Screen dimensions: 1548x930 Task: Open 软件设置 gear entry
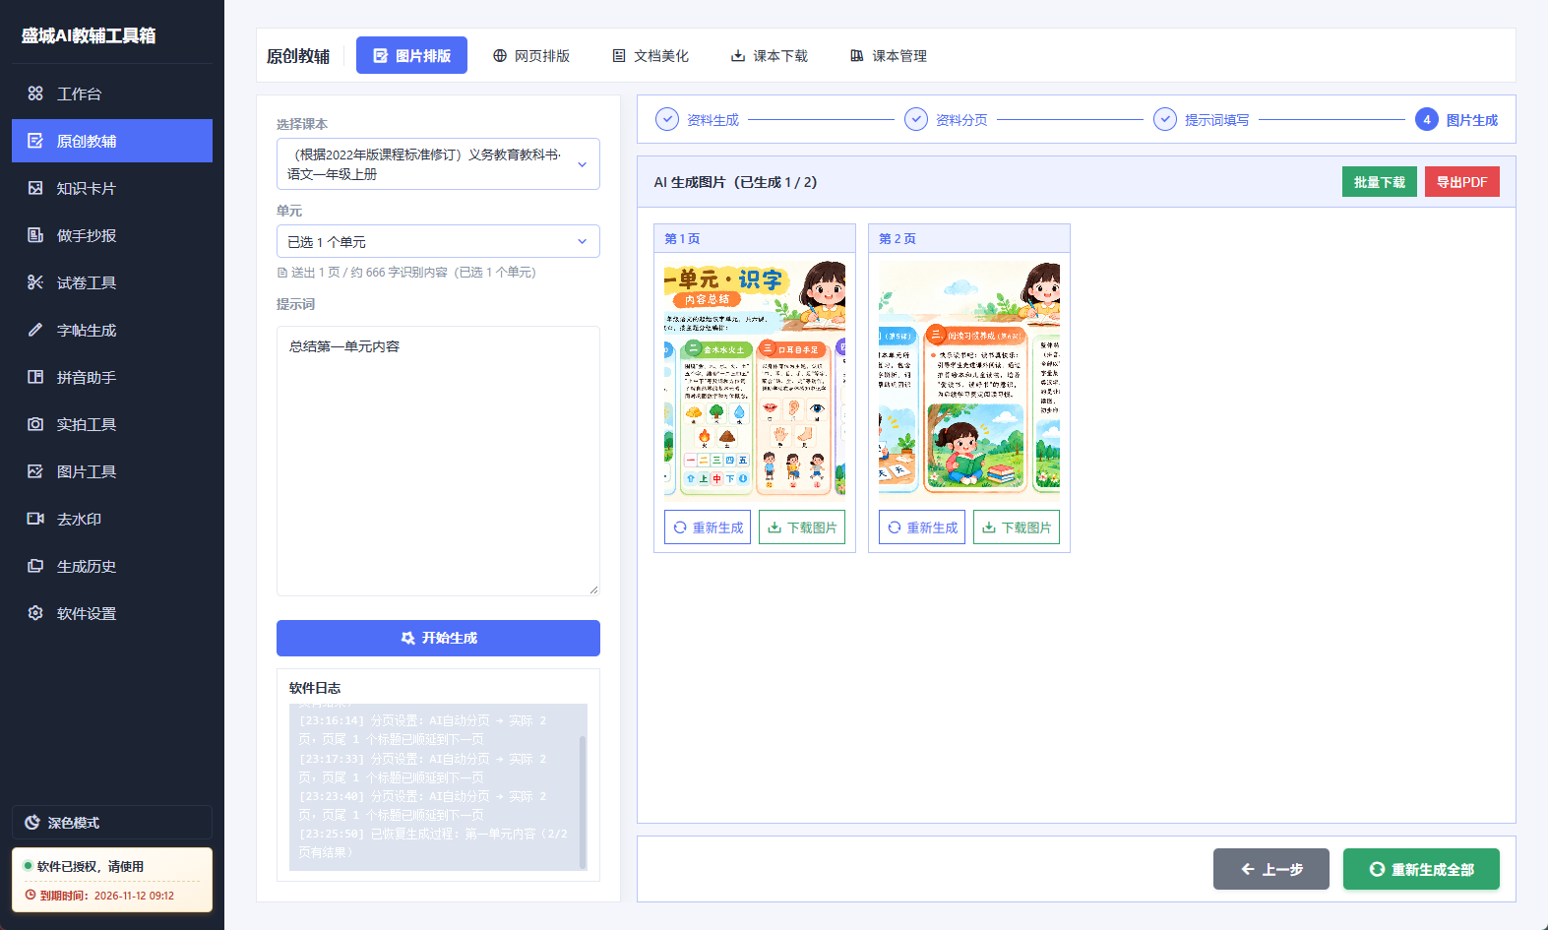point(112,613)
